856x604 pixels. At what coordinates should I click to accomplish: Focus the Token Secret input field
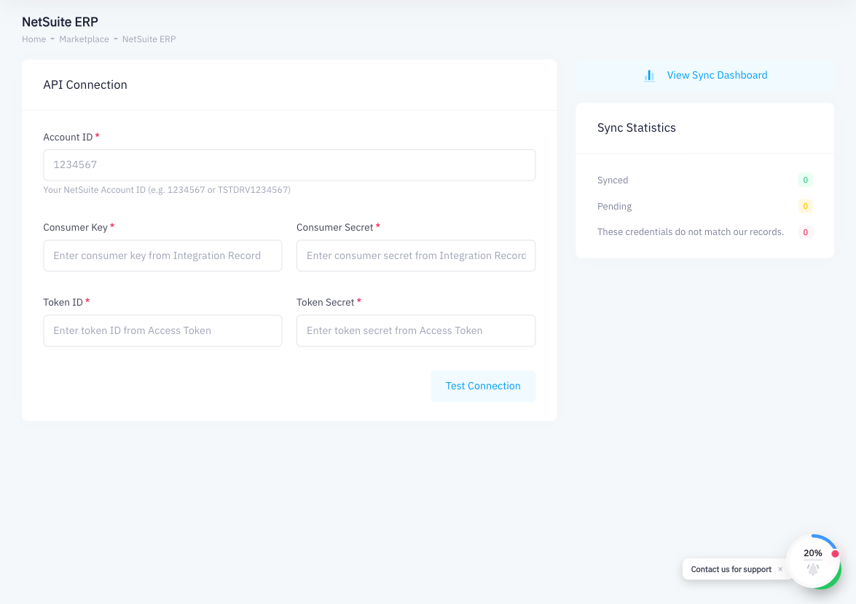(416, 331)
